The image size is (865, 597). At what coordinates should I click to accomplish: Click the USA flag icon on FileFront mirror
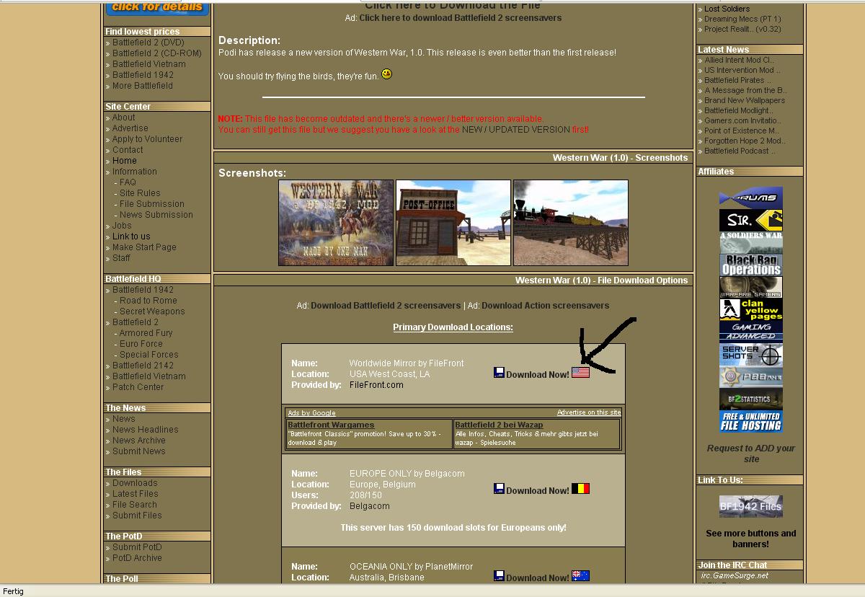click(x=580, y=373)
